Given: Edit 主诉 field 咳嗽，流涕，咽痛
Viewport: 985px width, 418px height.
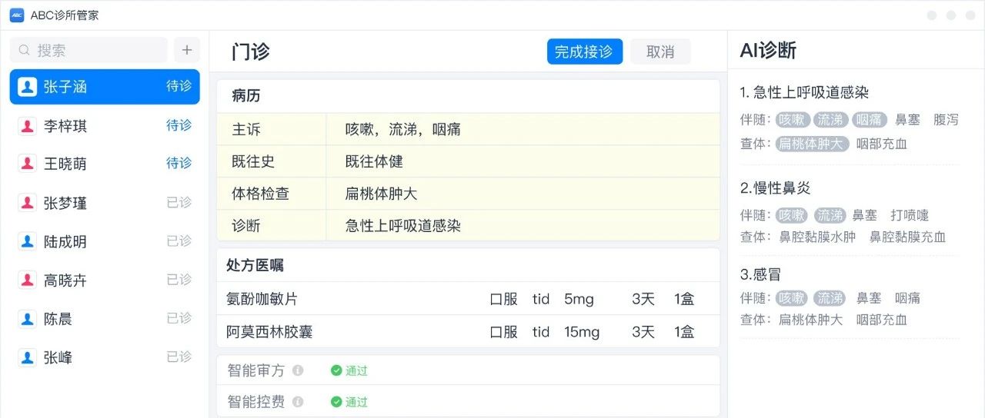Looking at the screenshot, I should (523, 130).
